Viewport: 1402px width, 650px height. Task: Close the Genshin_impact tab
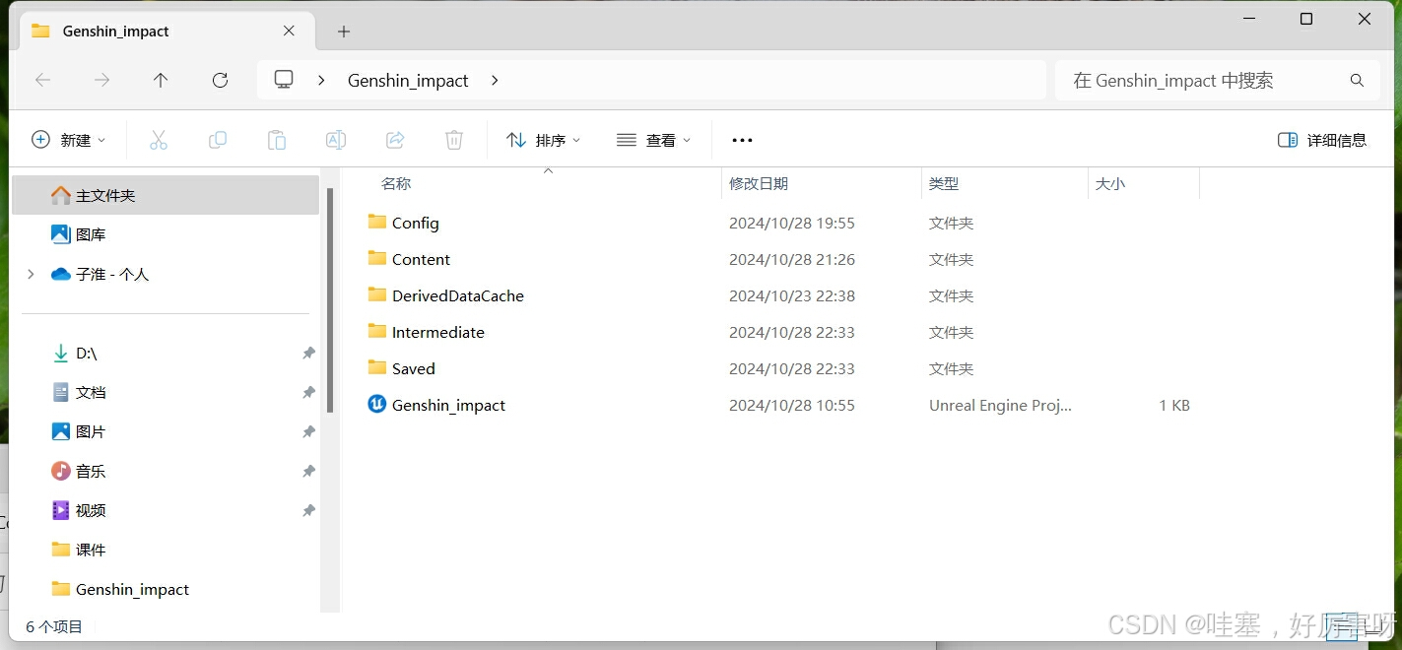coord(289,31)
